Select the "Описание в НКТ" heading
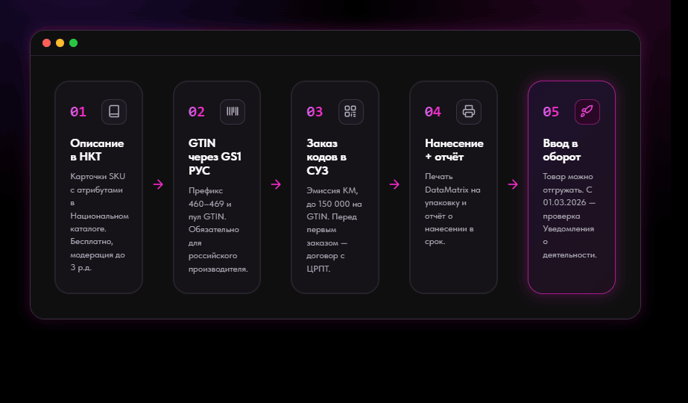Screen dimensions: 688x403 (97, 150)
